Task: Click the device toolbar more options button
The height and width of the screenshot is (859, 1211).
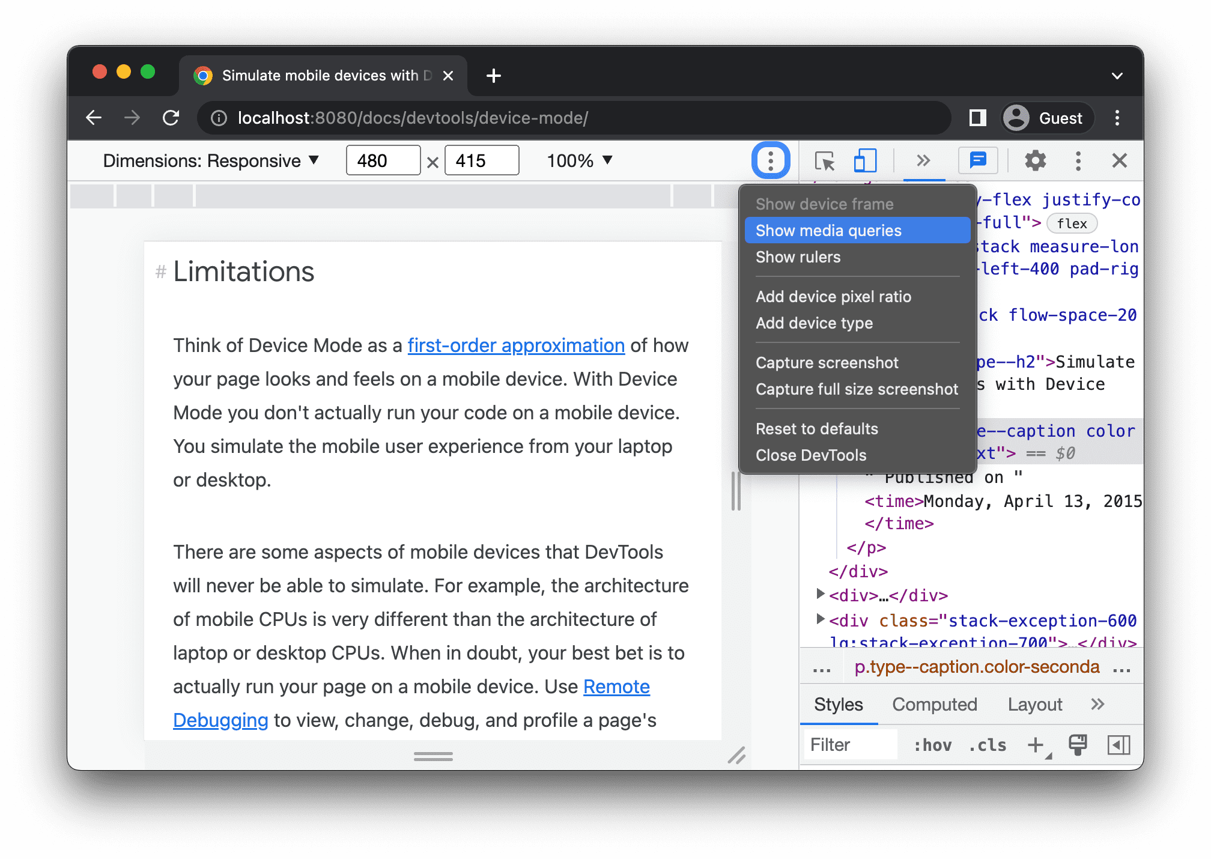Action: click(769, 160)
